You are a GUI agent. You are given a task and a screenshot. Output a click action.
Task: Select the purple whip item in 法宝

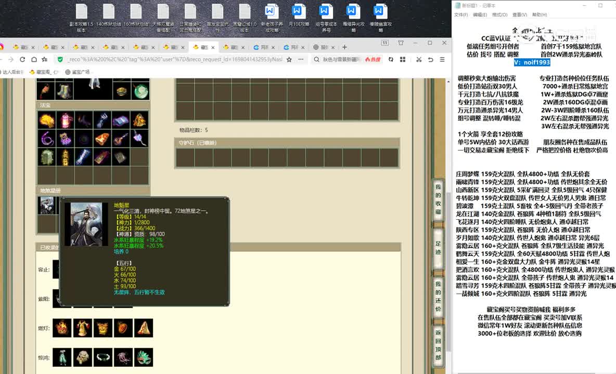[x=47, y=138]
